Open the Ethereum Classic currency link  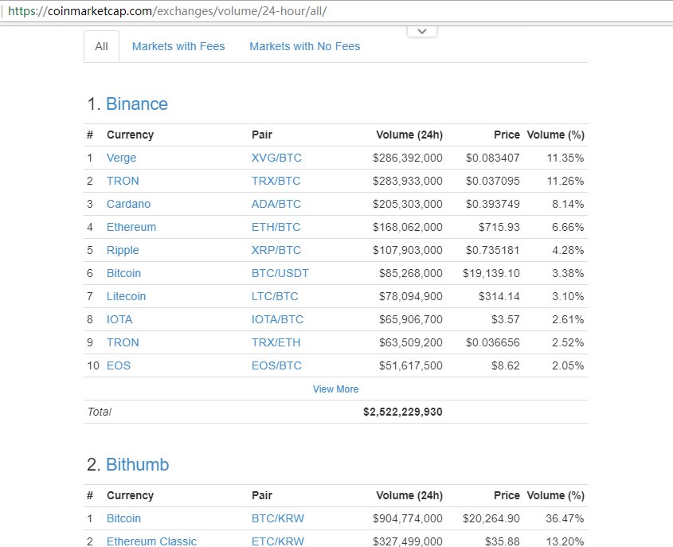(x=151, y=542)
